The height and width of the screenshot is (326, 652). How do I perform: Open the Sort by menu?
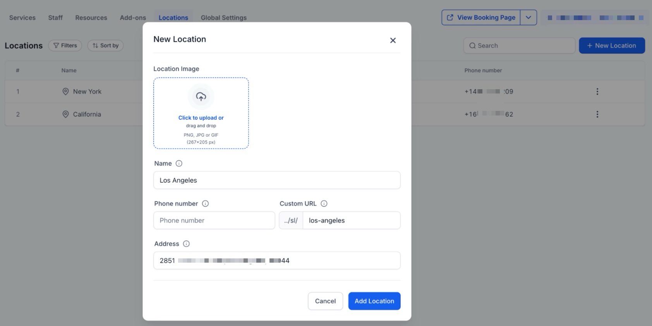(105, 46)
